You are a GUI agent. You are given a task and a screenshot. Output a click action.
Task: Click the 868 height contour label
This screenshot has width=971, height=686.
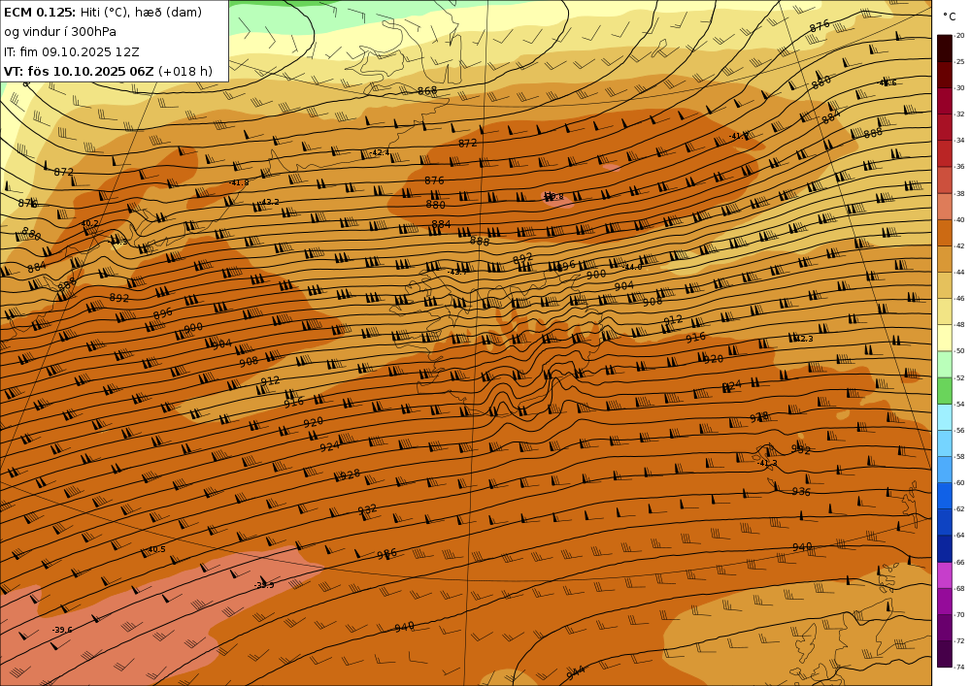427,91
